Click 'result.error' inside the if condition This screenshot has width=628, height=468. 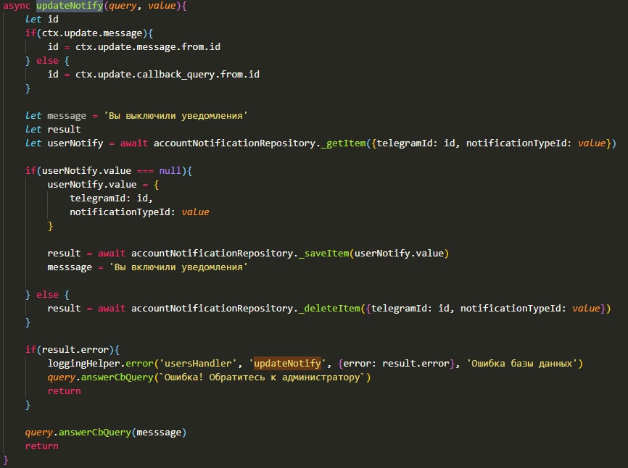pyautogui.click(x=75, y=350)
